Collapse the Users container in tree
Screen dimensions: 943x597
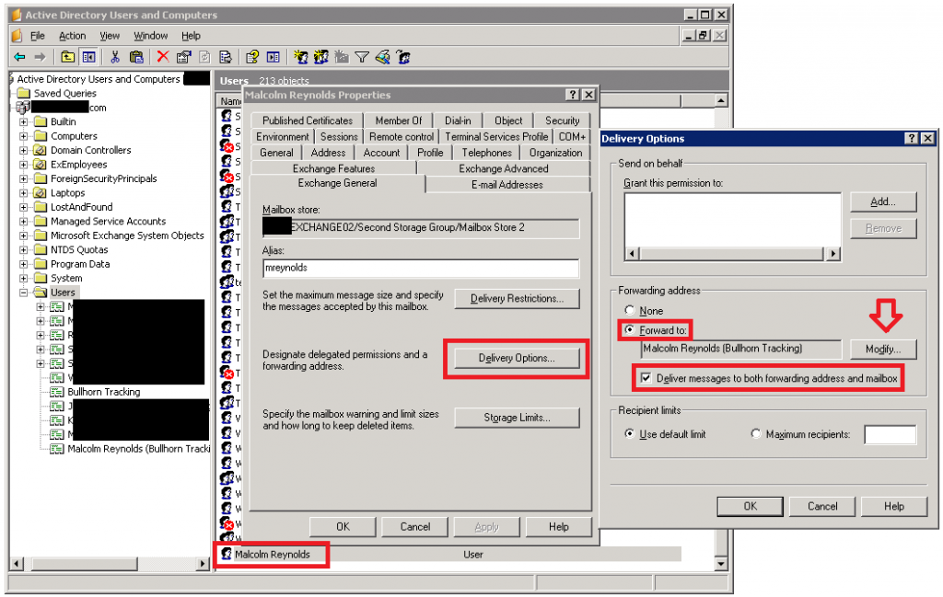pyautogui.click(x=25, y=293)
